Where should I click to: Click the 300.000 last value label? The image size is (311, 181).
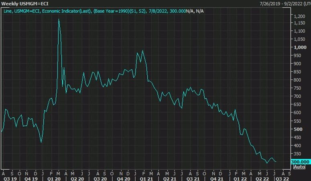[x=300, y=162]
